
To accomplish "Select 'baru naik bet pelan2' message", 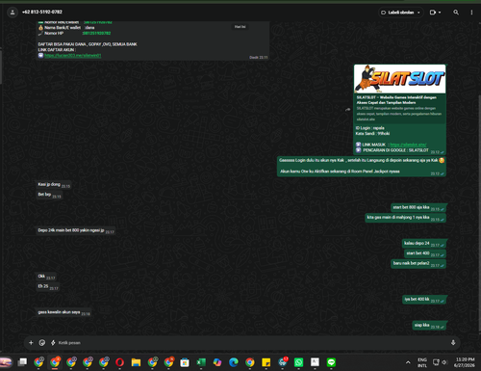I will tap(418, 263).
